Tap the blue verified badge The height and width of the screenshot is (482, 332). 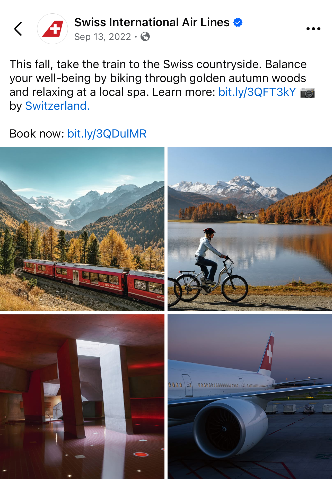coord(238,22)
